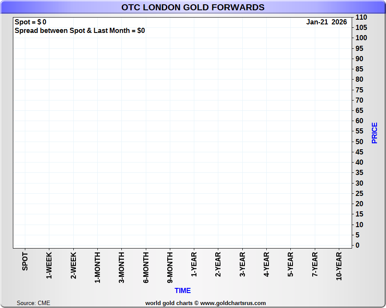Select the 1-MONTH time axis label
This screenshot has height=308, width=386.
pyautogui.click(x=98, y=267)
